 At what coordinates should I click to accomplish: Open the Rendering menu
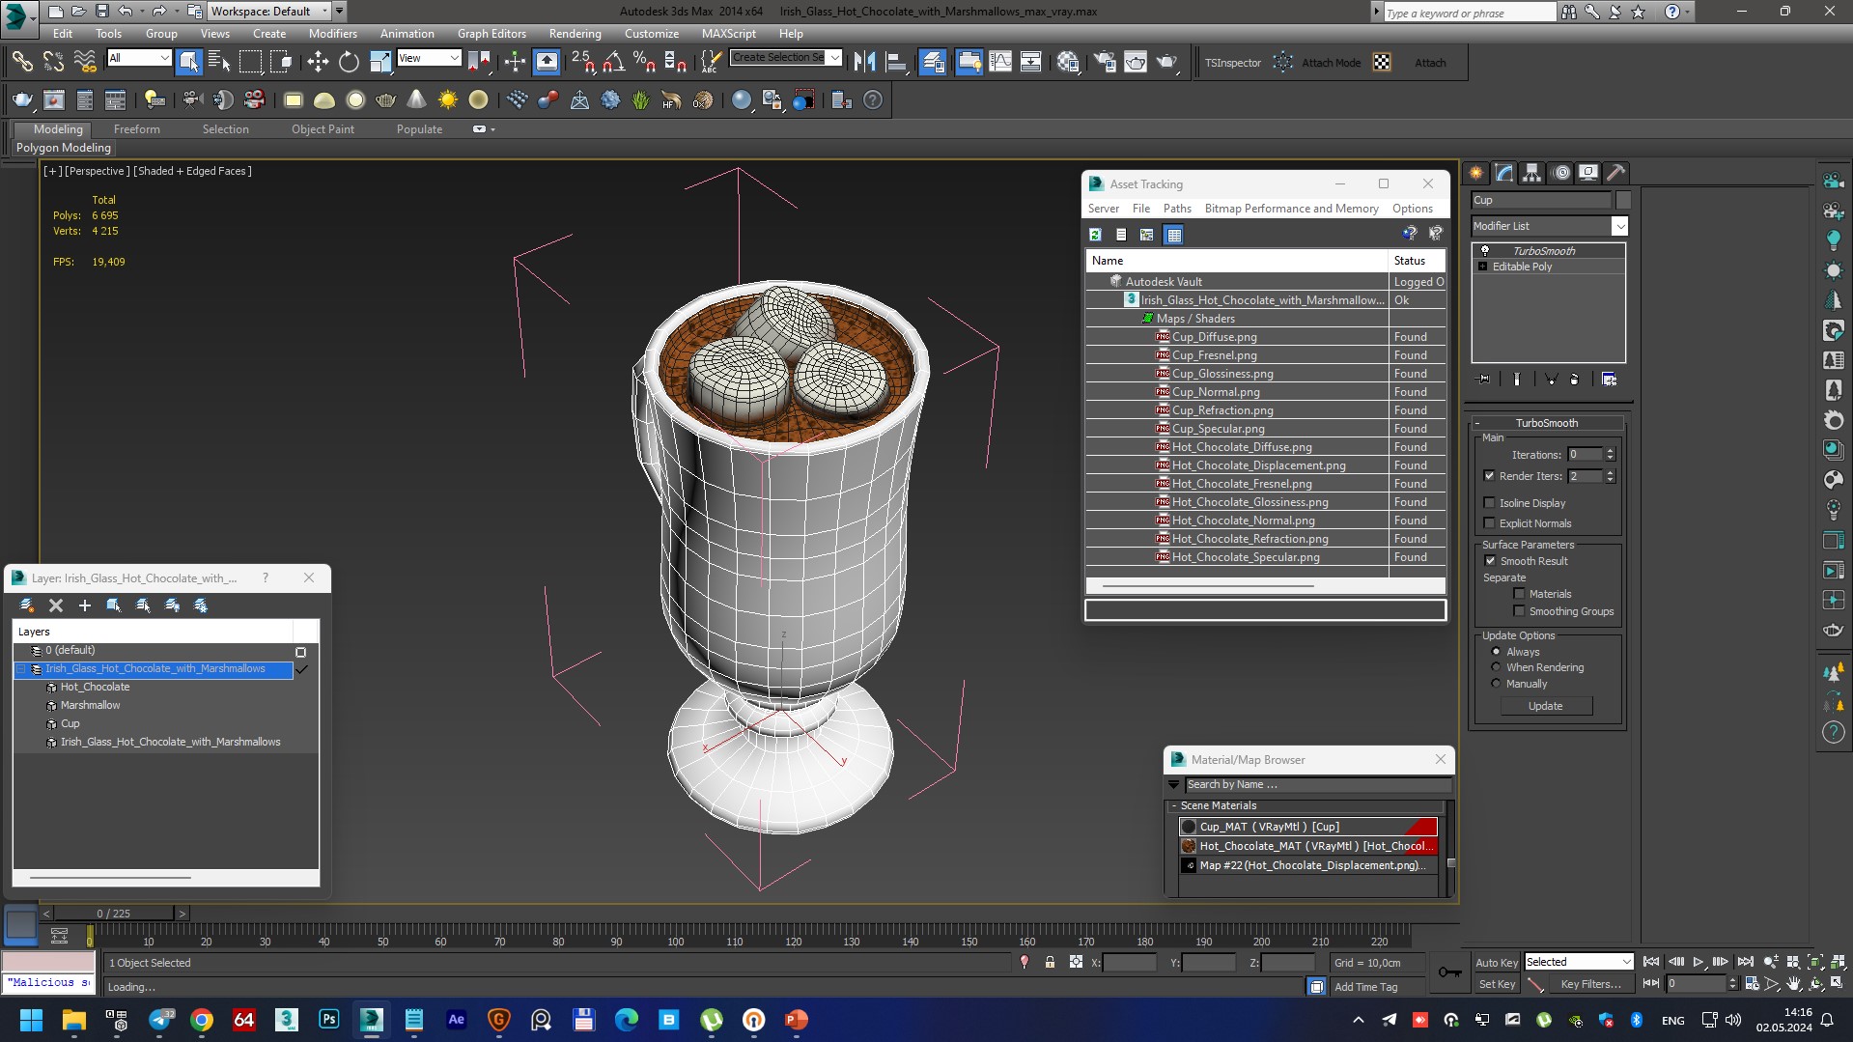575,34
